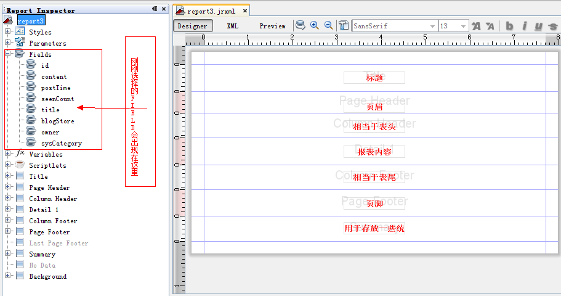The width and height of the screenshot is (561, 296).
Task: Close the report3.jrxml tab
Action: click(x=245, y=10)
